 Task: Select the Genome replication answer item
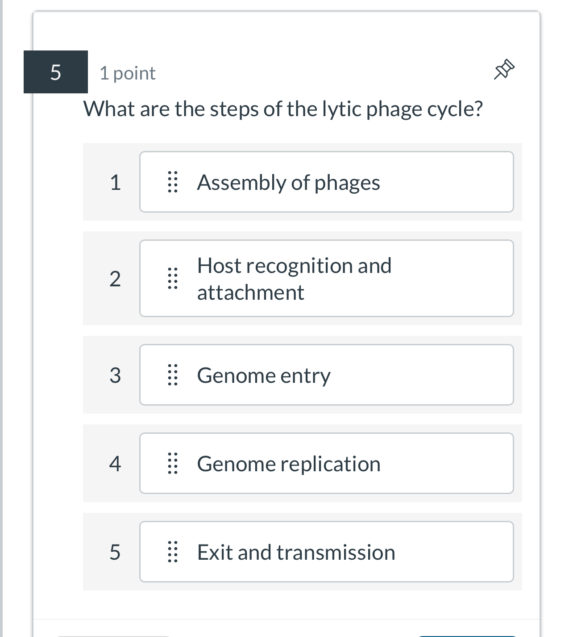point(327,464)
